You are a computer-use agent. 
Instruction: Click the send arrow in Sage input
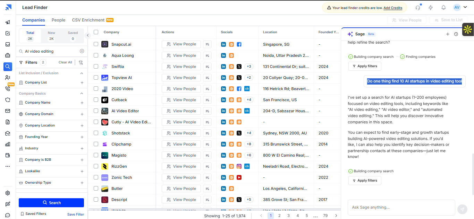click(x=462, y=209)
